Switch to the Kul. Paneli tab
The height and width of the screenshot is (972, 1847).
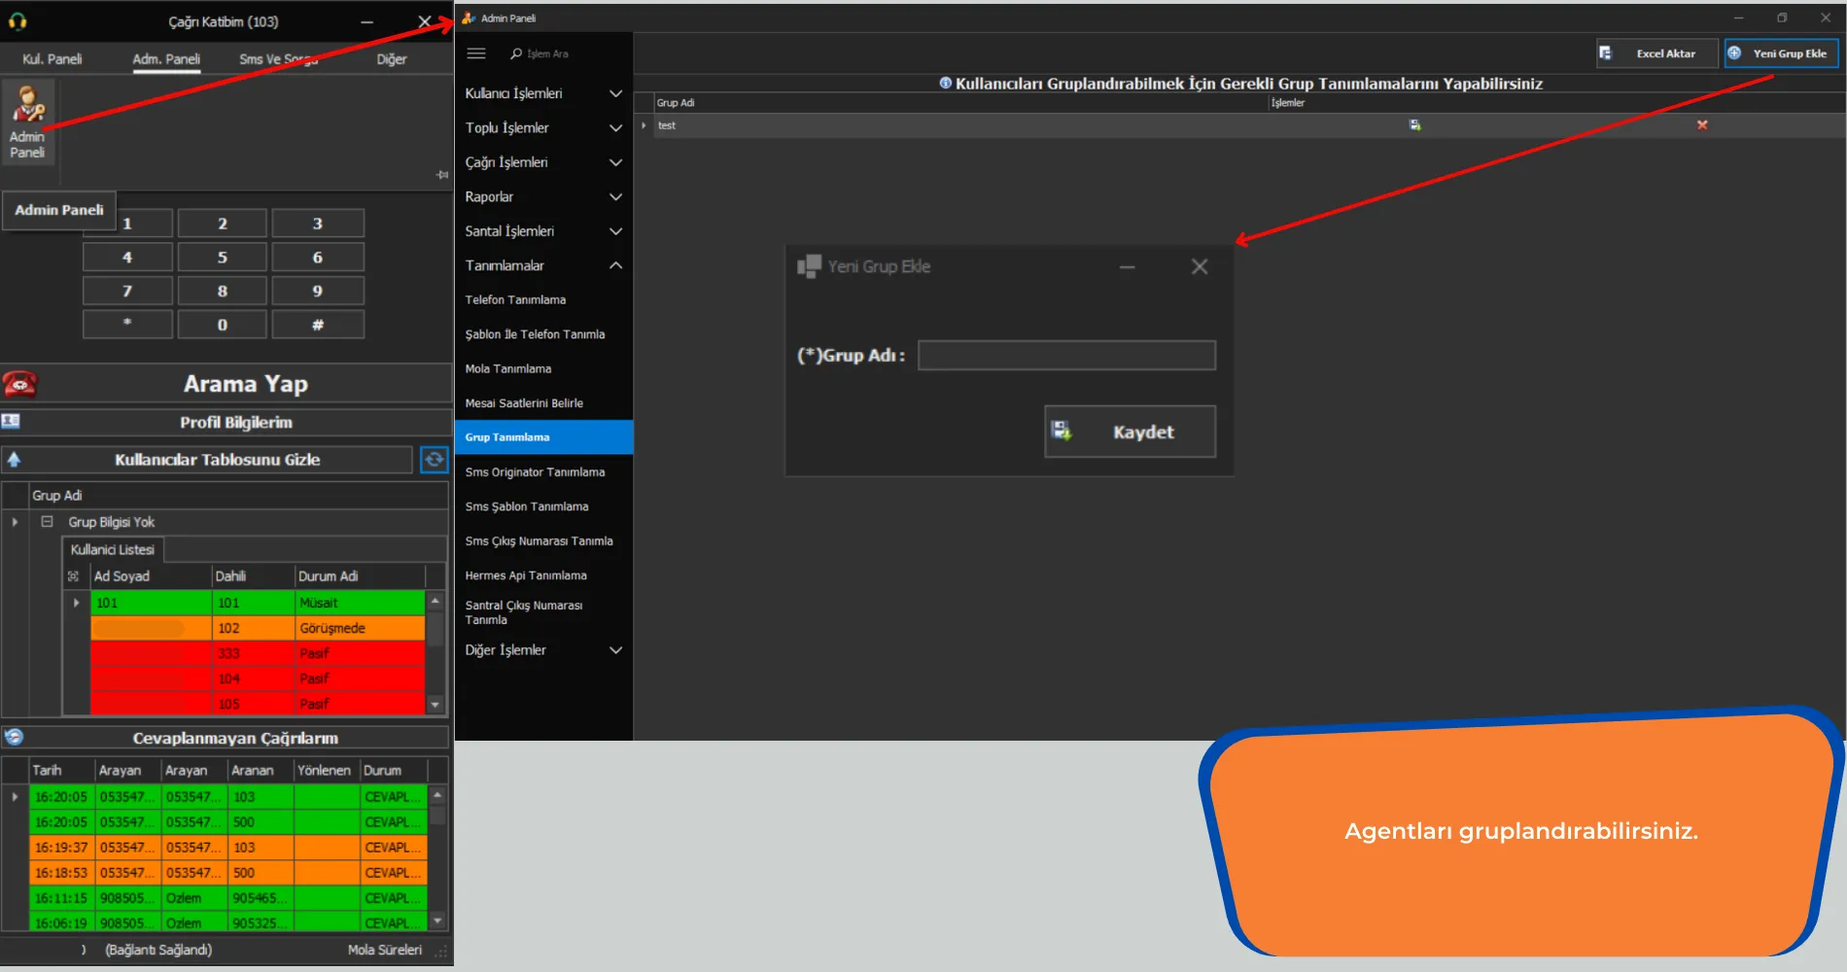pyautogui.click(x=52, y=59)
